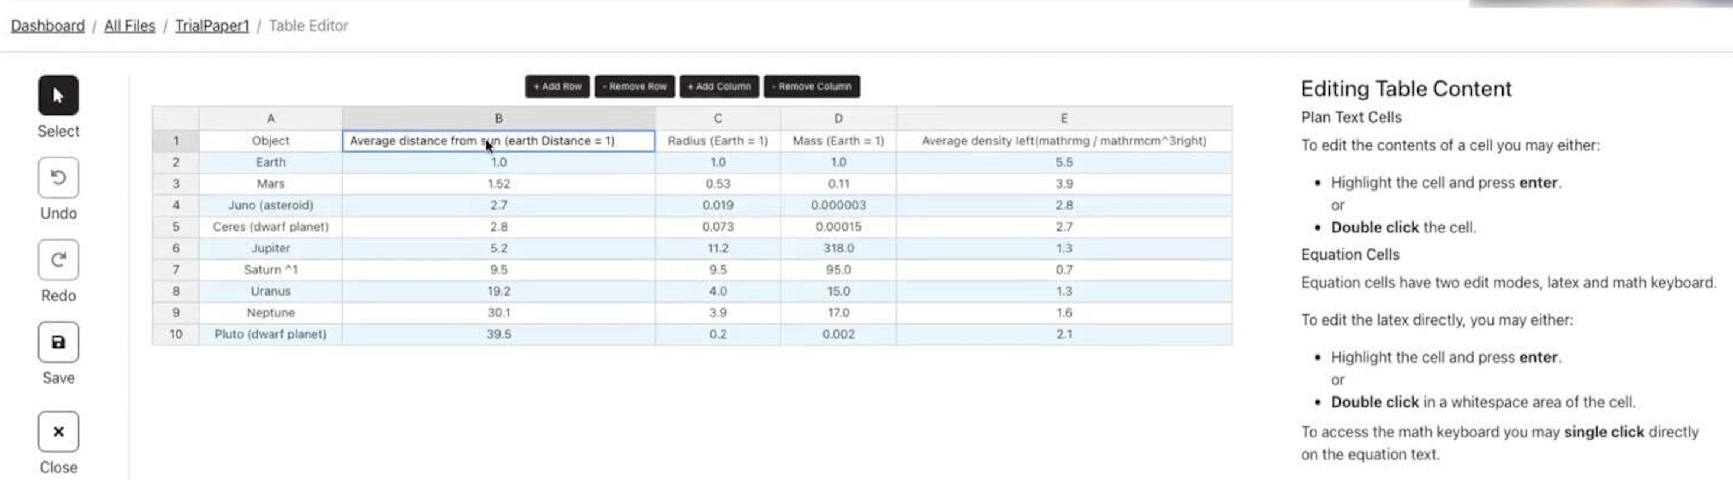Select the 'Jupiter' cell
This screenshot has height=480, width=1733.
(x=271, y=248)
